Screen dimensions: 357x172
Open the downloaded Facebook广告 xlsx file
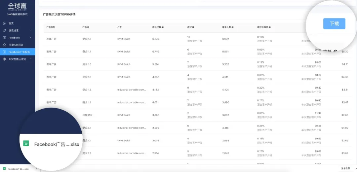18,169
